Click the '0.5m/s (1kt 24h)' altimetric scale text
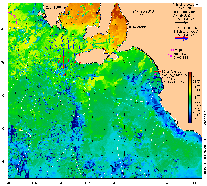 tap(184, 19)
